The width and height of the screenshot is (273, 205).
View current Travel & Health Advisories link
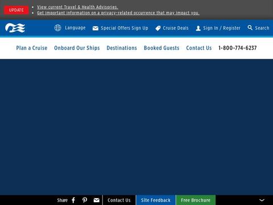[x=77, y=7]
